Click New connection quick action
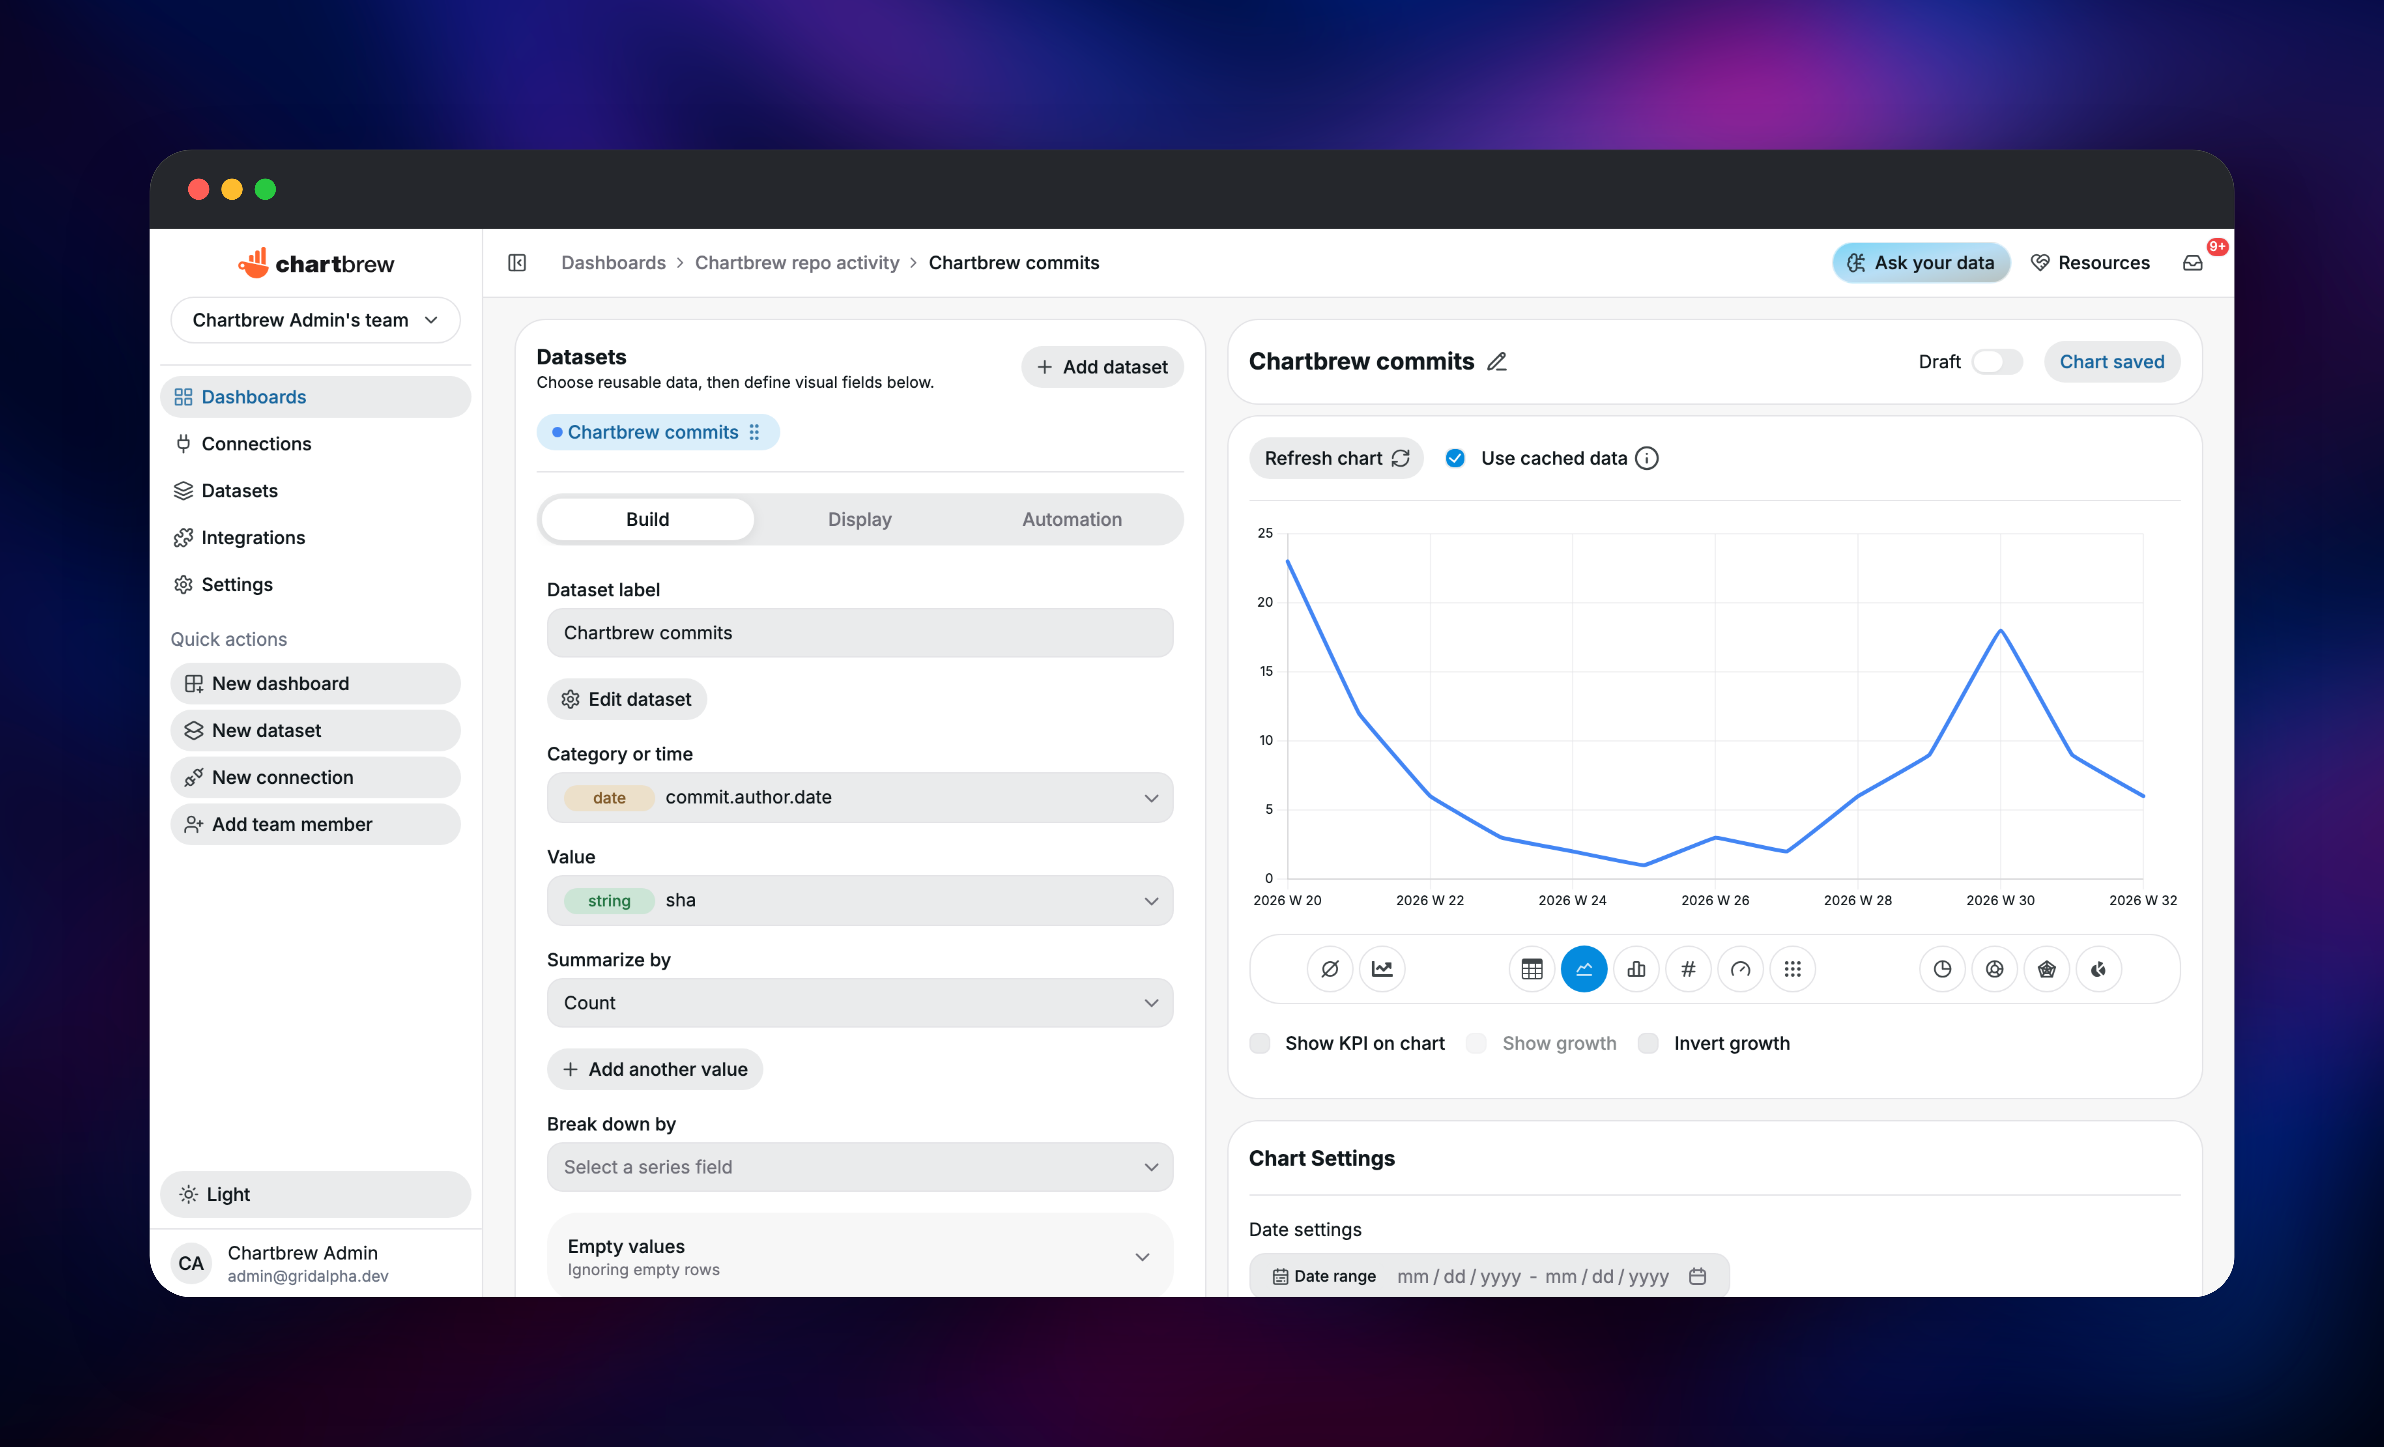2384x1447 pixels. pos(315,778)
